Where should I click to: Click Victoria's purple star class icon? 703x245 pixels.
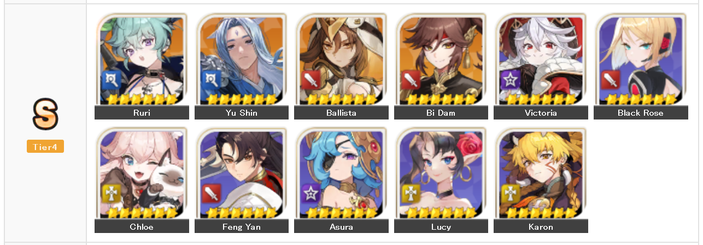(510, 80)
